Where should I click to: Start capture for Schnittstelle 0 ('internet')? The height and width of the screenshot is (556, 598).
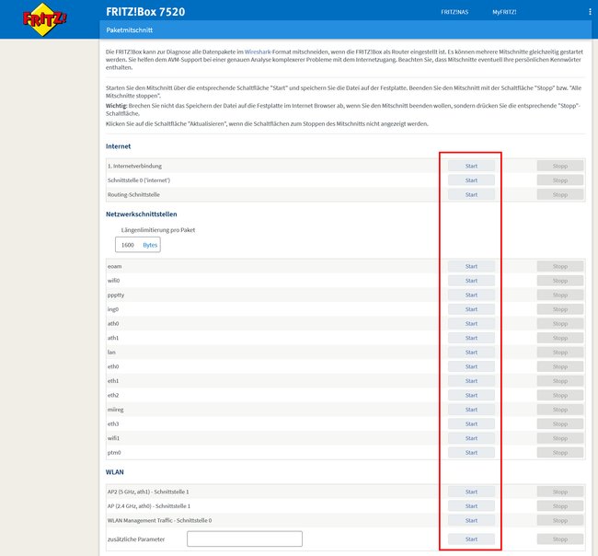(x=471, y=180)
